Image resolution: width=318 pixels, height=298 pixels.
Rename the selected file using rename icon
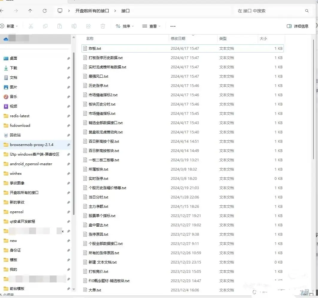74,26
